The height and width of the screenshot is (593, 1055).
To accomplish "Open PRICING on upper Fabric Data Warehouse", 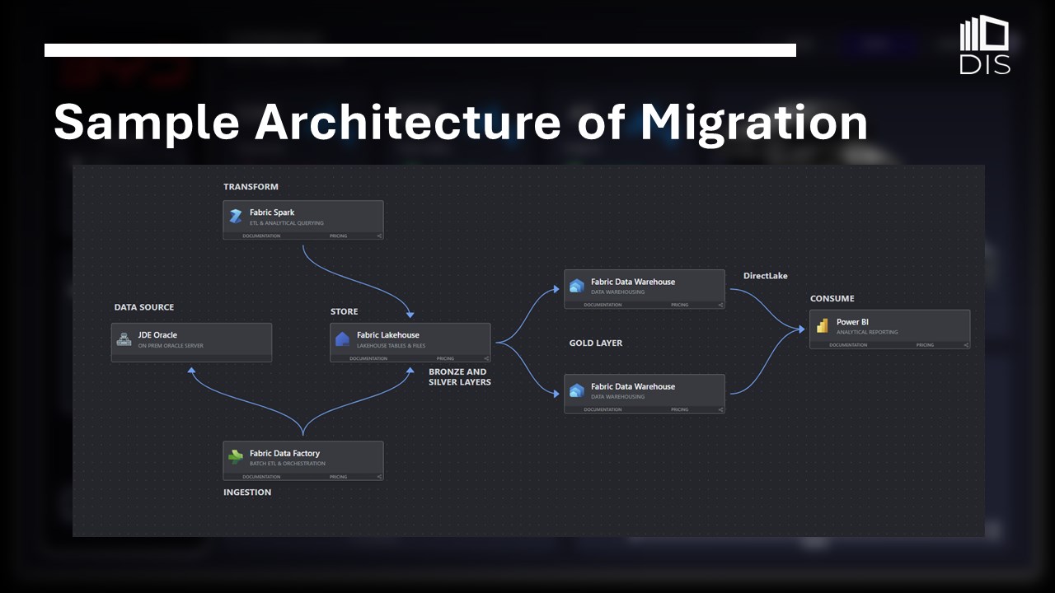I will (679, 305).
